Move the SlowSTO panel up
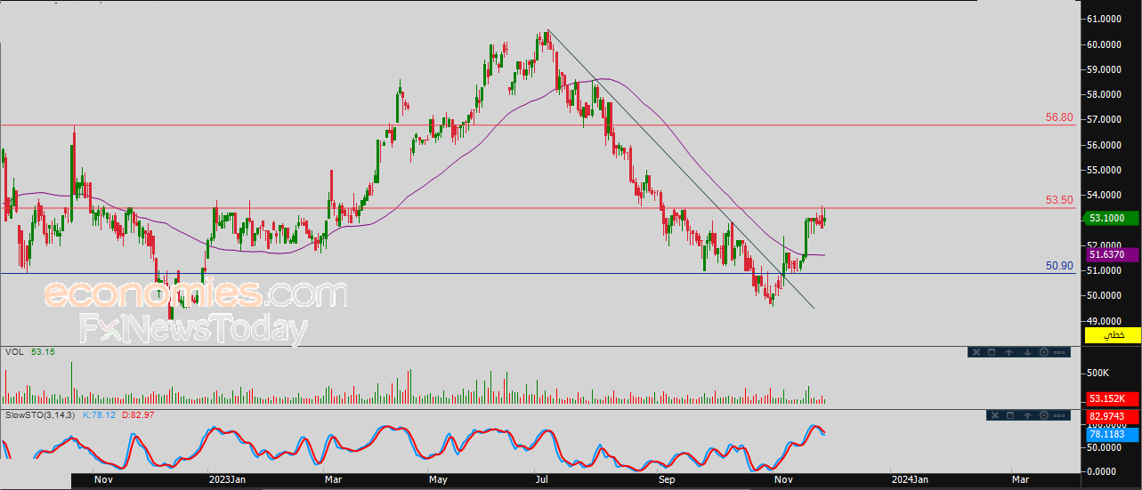This screenshot has height=490, width=1142. pyautogui.click(x=1027, y=415)
